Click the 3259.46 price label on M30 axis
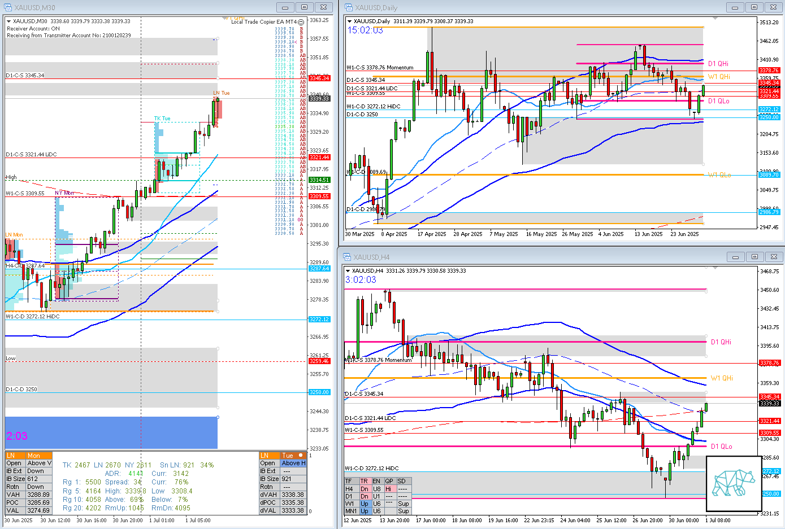The width and height of the screenshot is (785, 529). (319, 361)
